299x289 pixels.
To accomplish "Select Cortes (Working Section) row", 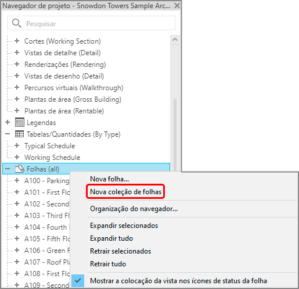I will (63, 41).
